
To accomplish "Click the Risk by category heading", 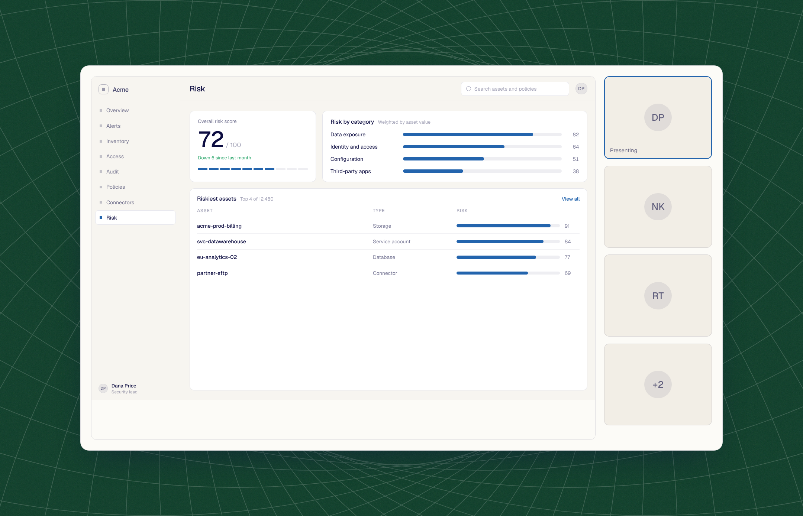I will click(x=352, y=122).
